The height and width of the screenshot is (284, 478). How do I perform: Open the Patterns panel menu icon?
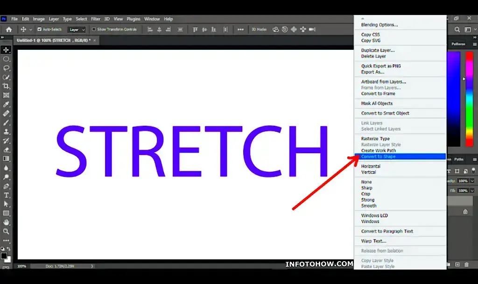[475, 44]
